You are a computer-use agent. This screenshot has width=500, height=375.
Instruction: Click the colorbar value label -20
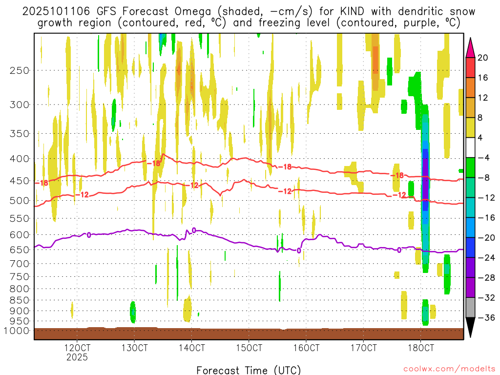(487, 238)
